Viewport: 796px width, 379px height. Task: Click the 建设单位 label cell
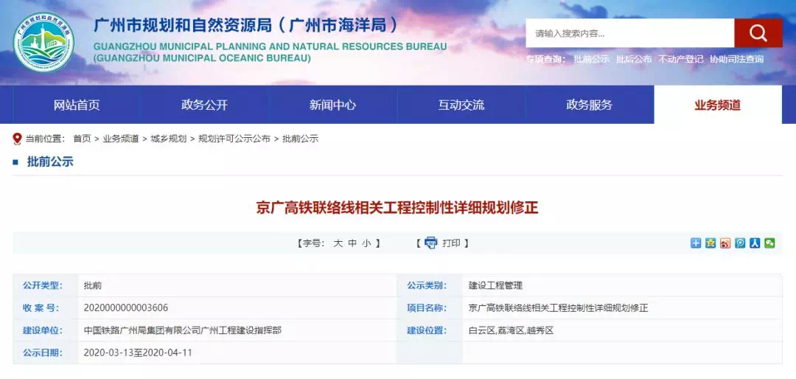pyautogui.click(x=45, y=330)
